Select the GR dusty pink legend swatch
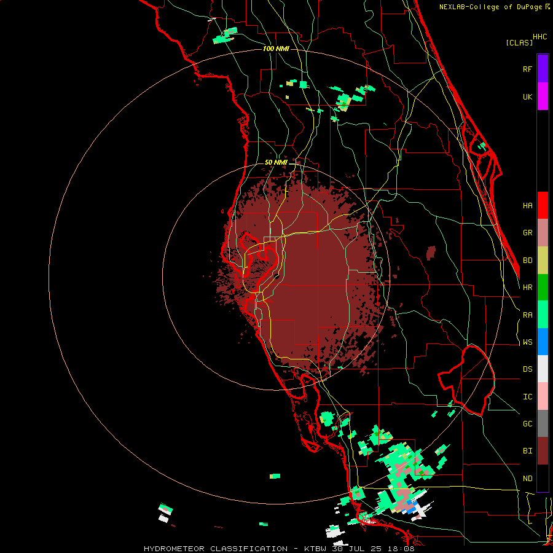Screen dimensions: 553x553 [x=543, y=233]
